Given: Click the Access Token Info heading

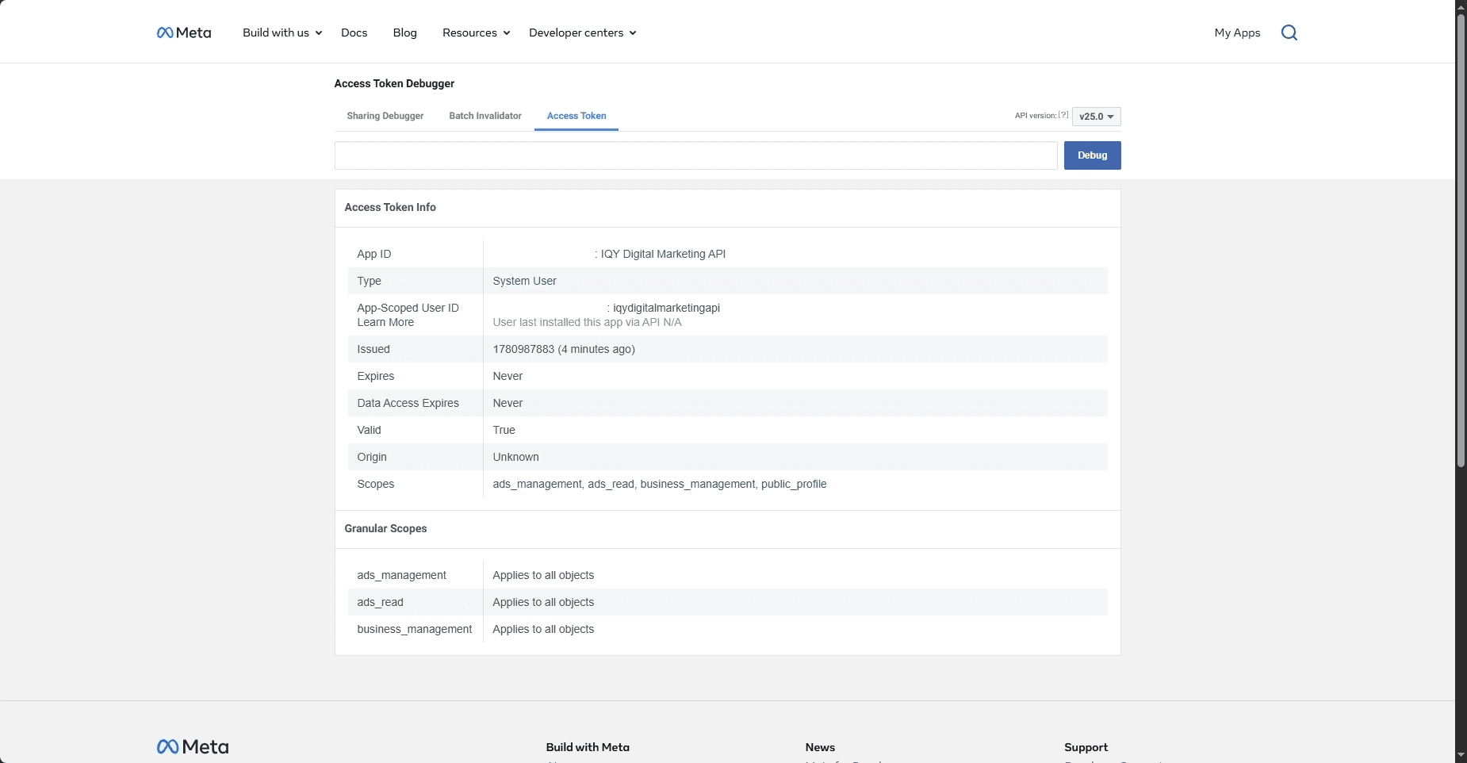Looking at the screenshot, I should pyautogui.click(x=390, y=207).
